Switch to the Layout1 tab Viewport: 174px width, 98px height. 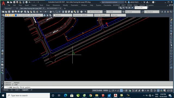coord(25,90)
